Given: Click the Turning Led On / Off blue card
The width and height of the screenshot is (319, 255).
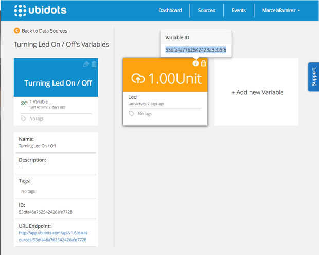Looking at the screenshot, I should coord(56,77).
